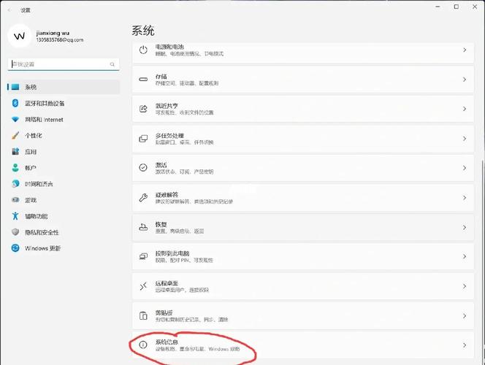Click the qq.com email under username
The width and height of the screenshot is (485, 365).
[60, 40]
